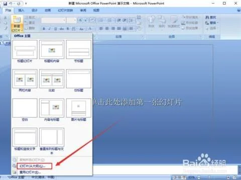Click the Increase Font Size icon
241x180 pixels.
(x=80, y=20)
